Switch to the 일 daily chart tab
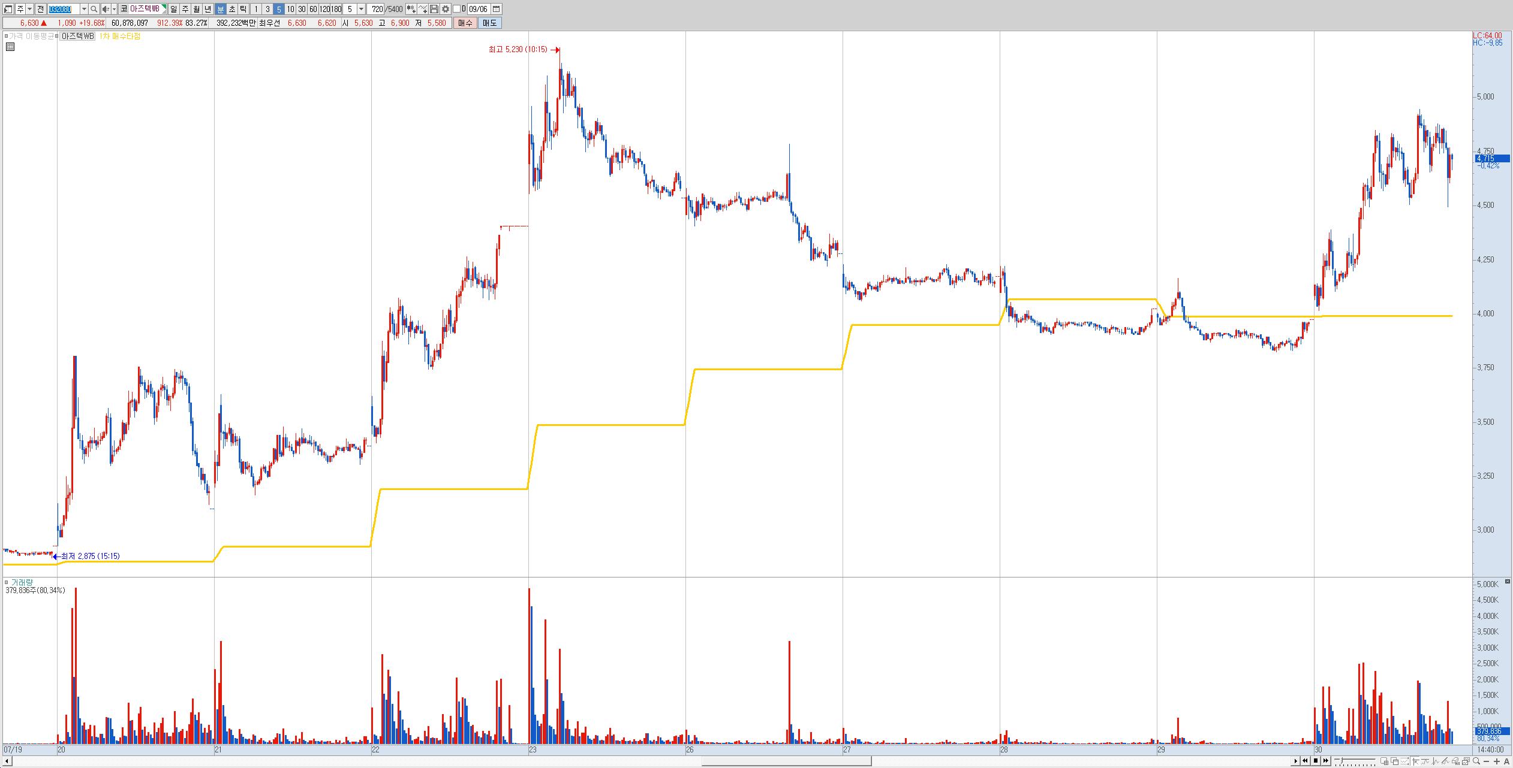This screenshot has width=1513, height=768. coord(173,9)
